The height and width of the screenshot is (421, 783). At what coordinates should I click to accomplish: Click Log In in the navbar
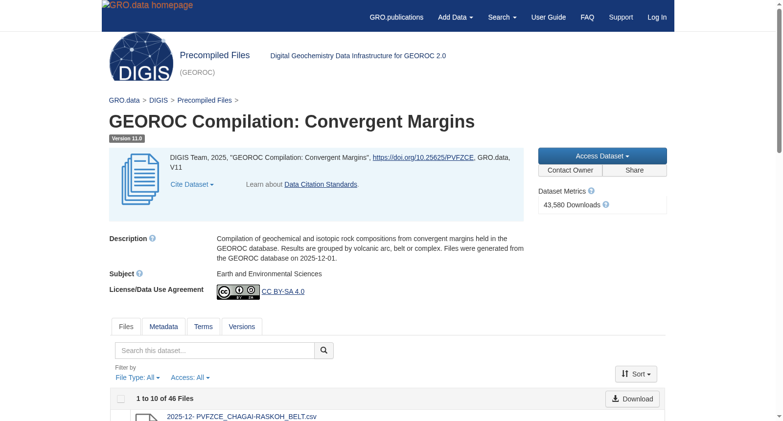coord(657,17)
